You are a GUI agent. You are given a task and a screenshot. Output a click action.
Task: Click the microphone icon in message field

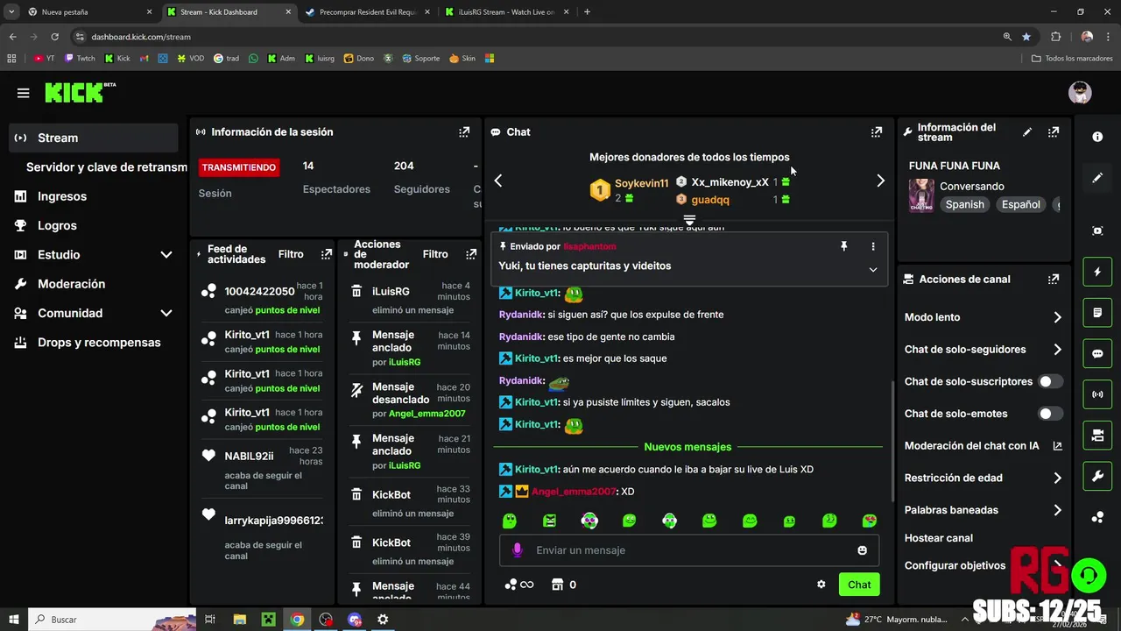[x=517, y=550]
